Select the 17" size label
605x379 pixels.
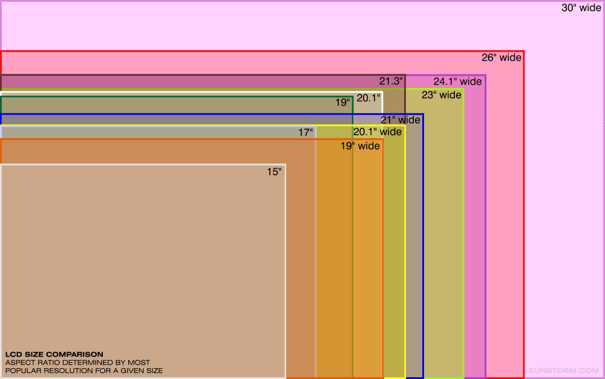[x=306, y=132]
